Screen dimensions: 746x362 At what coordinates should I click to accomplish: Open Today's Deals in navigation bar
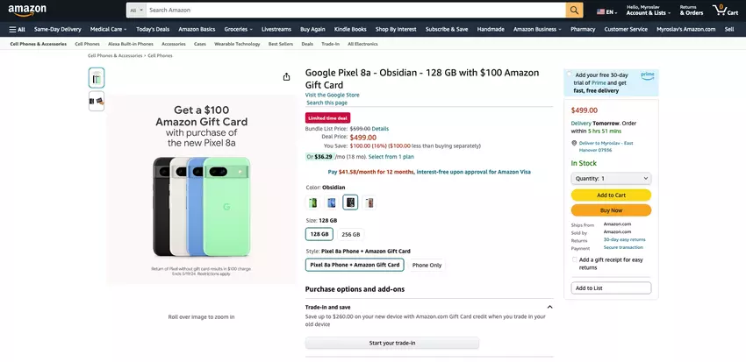(x=153, y=29)
